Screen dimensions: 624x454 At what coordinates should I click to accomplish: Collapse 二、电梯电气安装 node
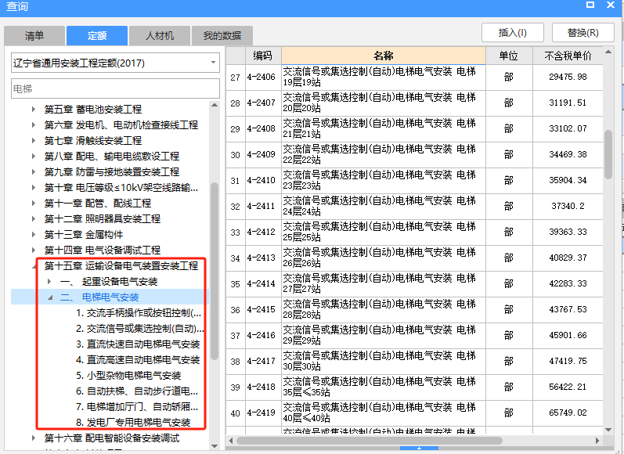tap(50, 297)
